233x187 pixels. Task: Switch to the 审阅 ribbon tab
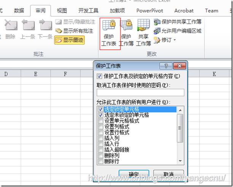click(40, 11)
